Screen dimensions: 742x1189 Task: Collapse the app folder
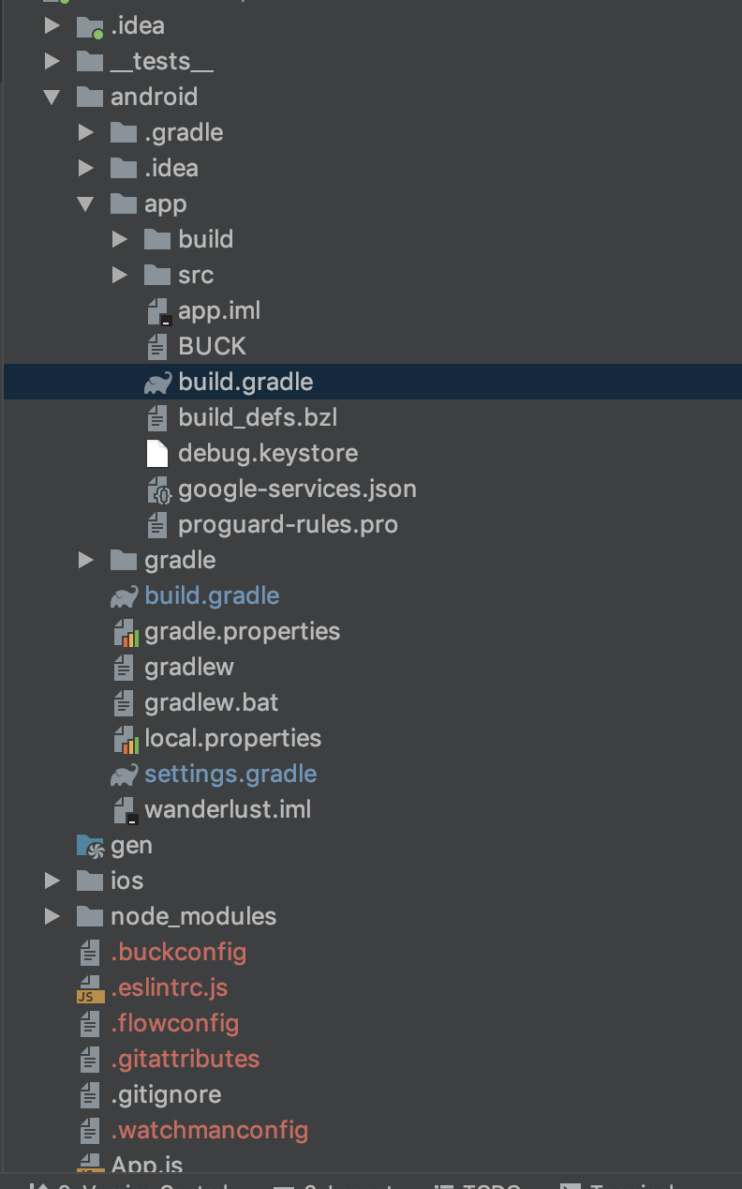85,203
